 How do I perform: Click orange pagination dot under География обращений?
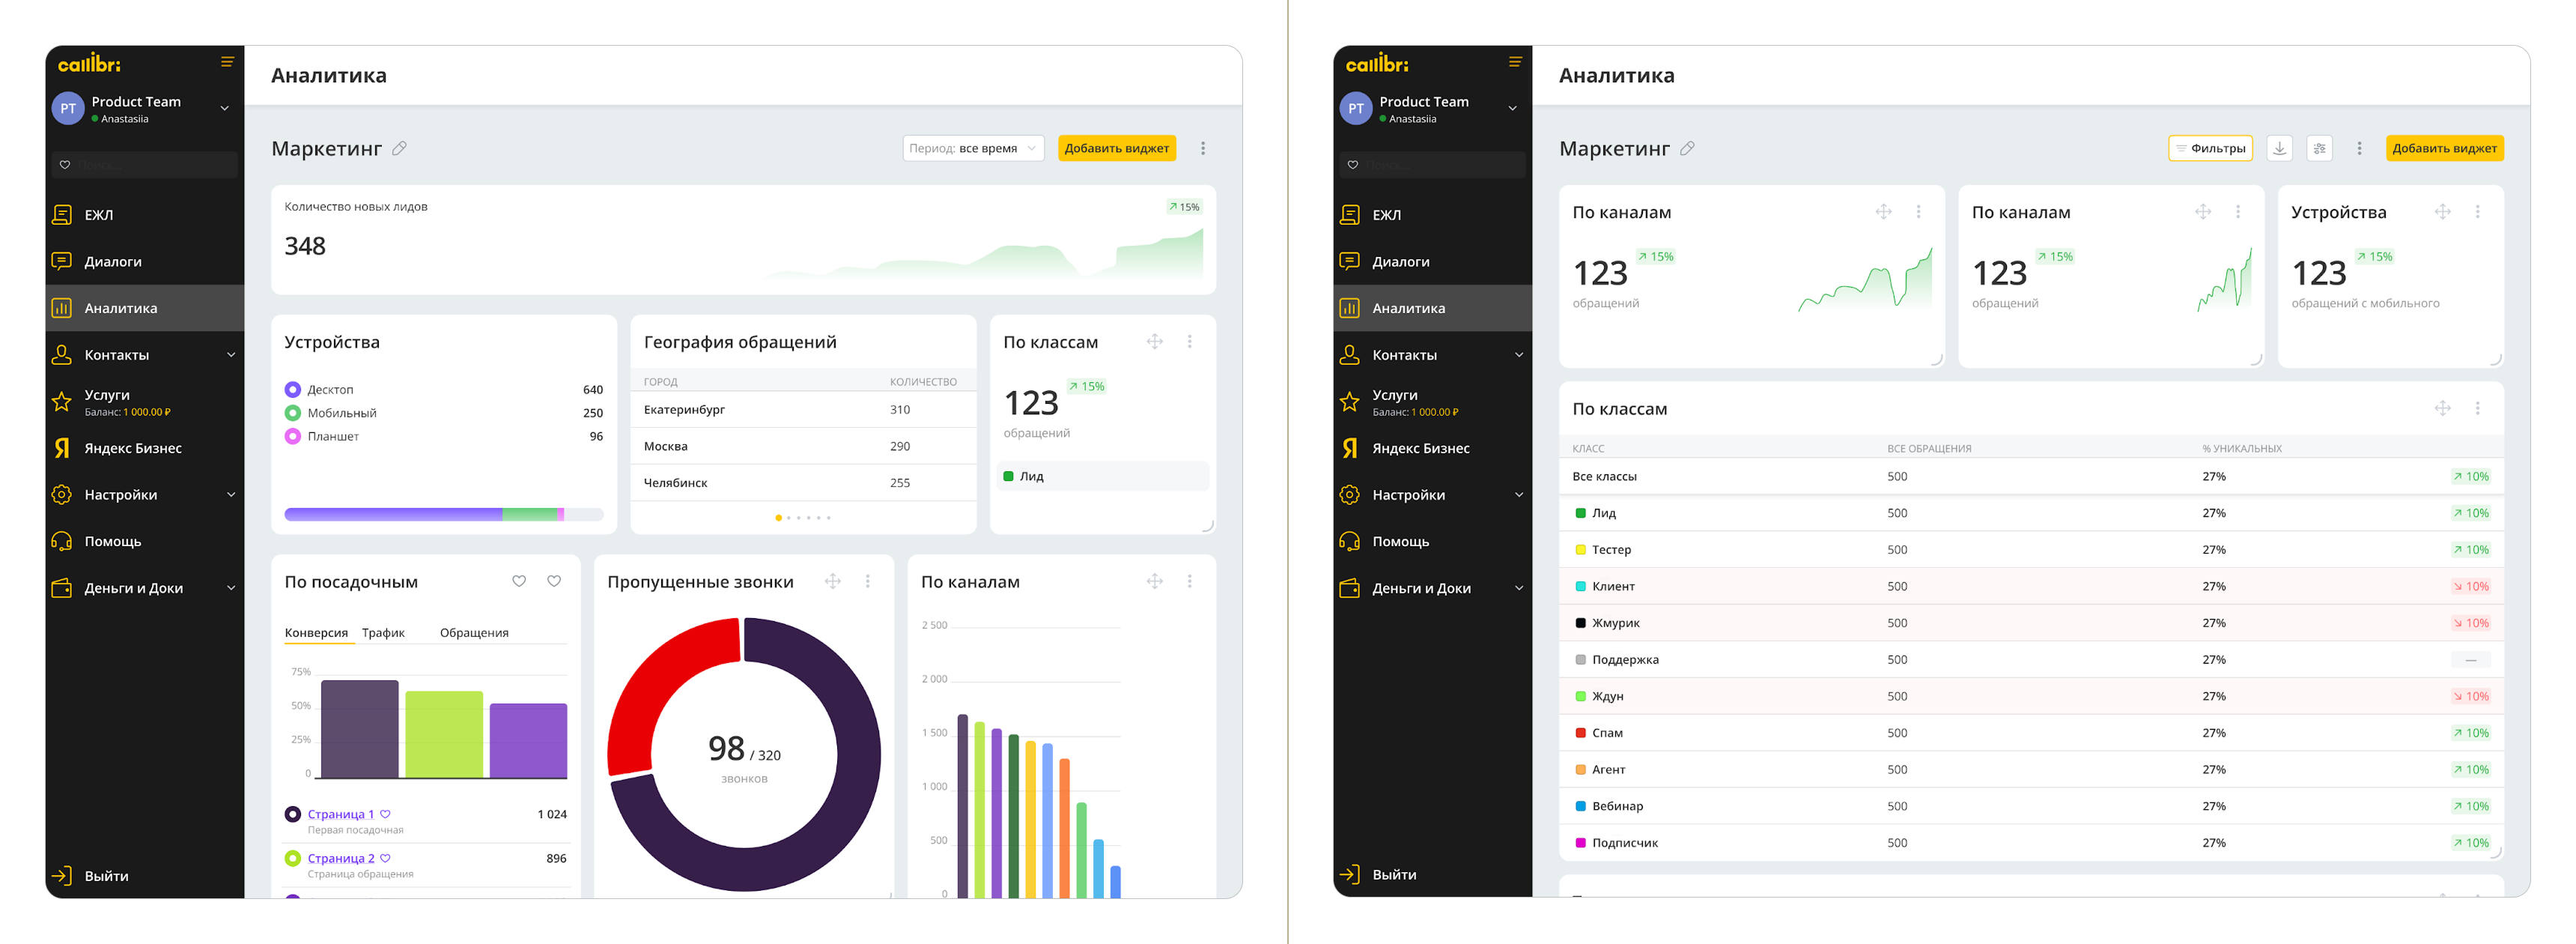click(x=778, y=518)
